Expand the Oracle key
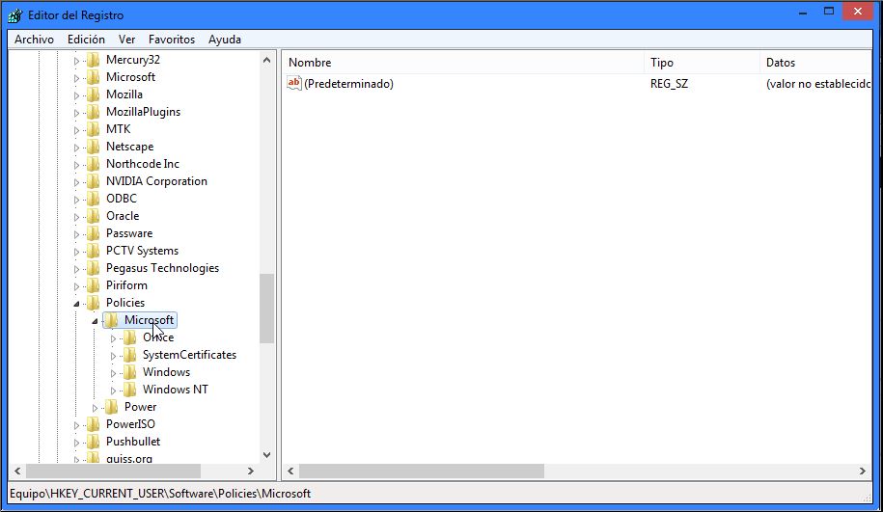 coord(76,217)
